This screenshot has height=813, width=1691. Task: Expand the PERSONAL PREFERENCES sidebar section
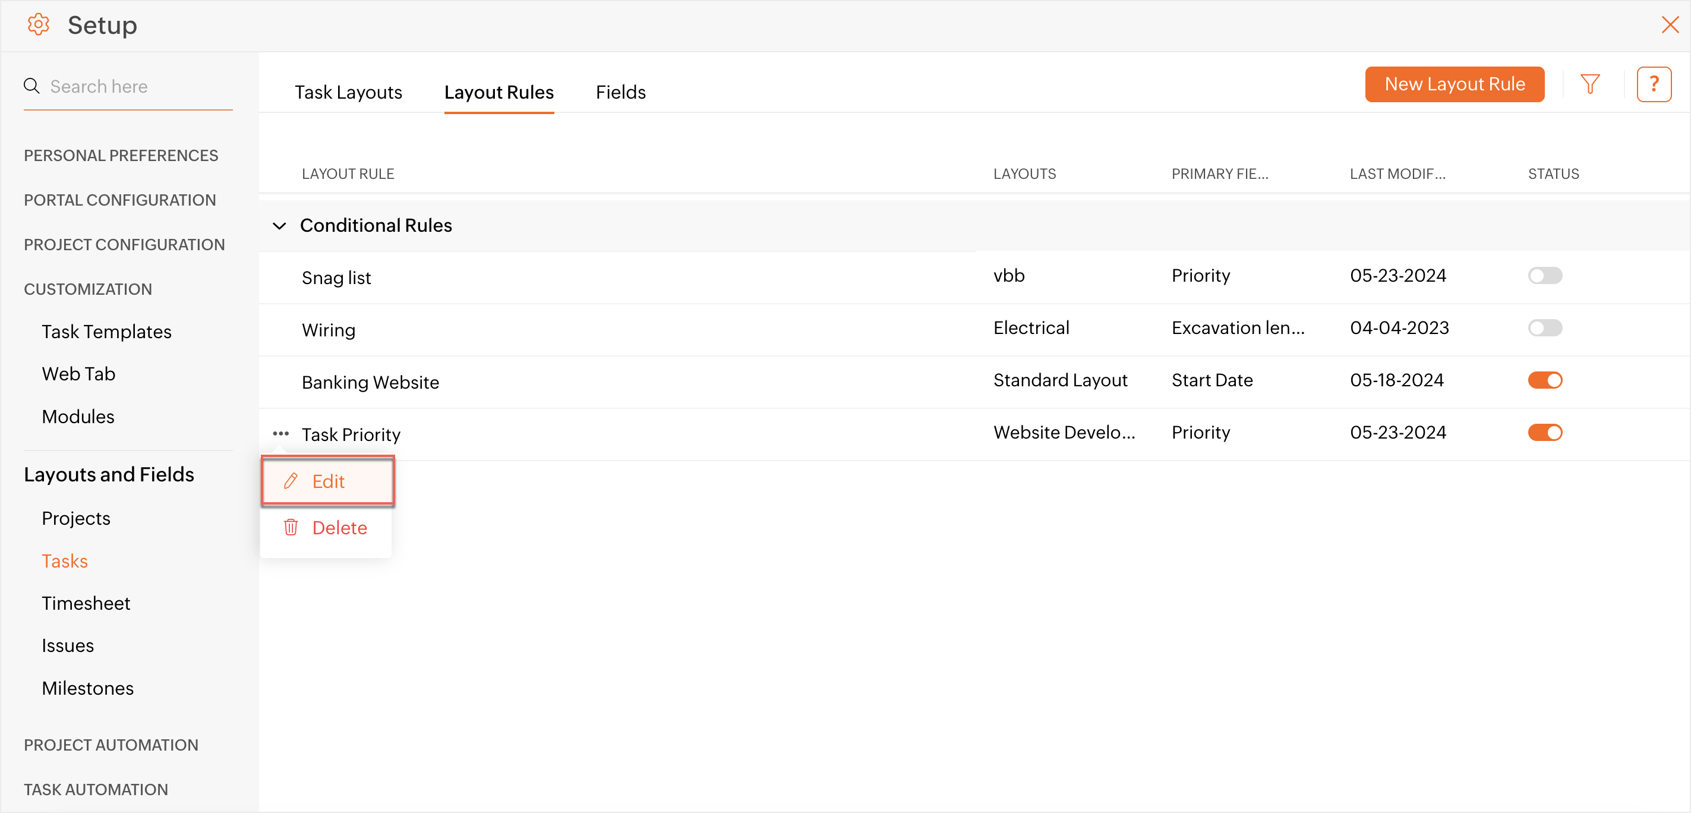[121, 156]
